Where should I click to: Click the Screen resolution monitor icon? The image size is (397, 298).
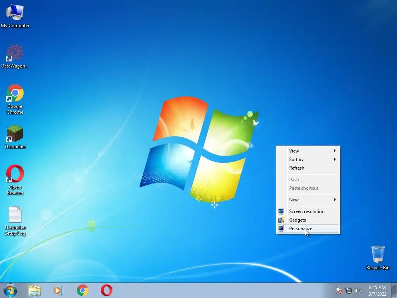[281, 211]
